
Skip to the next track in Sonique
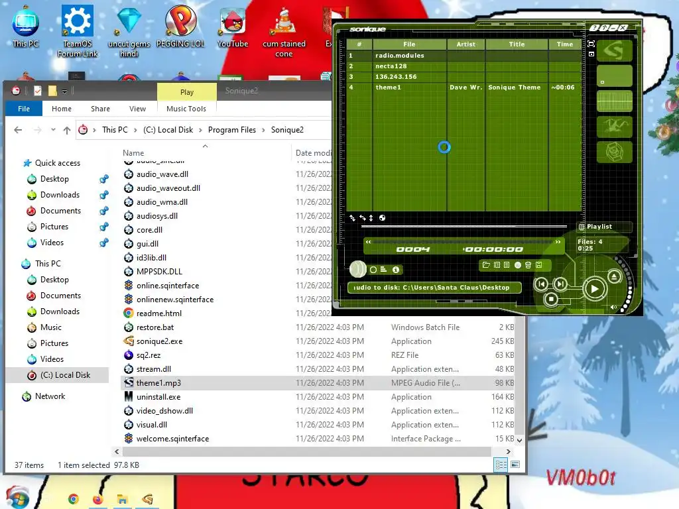point(560,284)
